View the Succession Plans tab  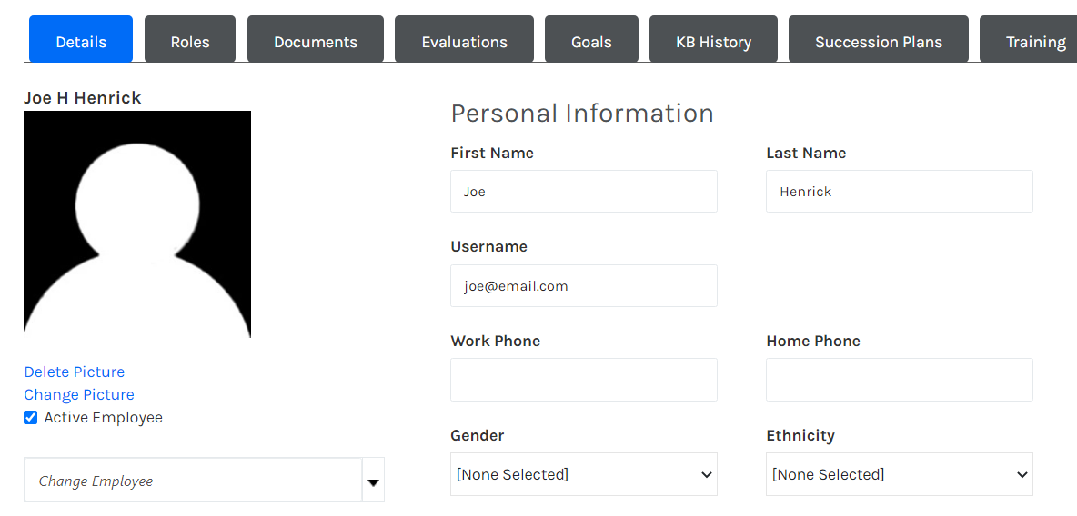click(x=879, y=39)
